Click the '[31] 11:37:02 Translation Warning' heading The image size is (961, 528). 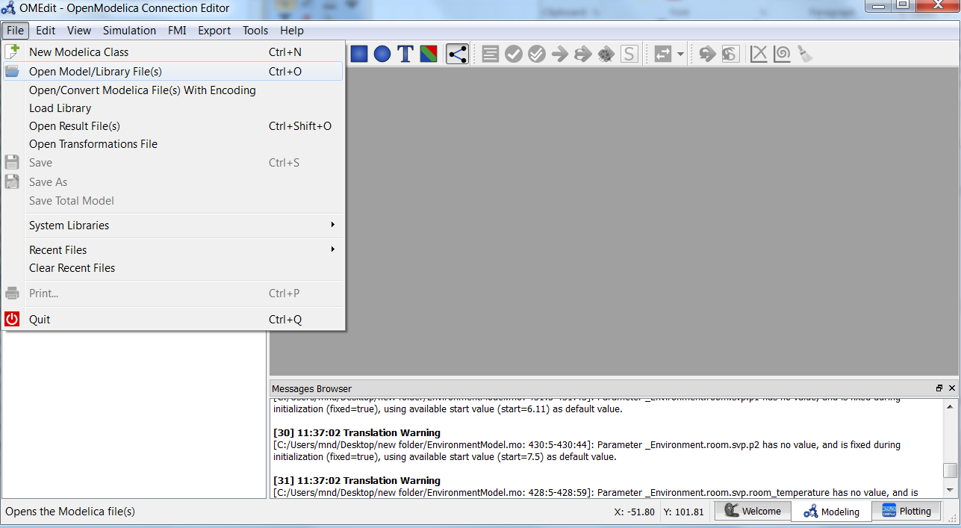[357, 481]
